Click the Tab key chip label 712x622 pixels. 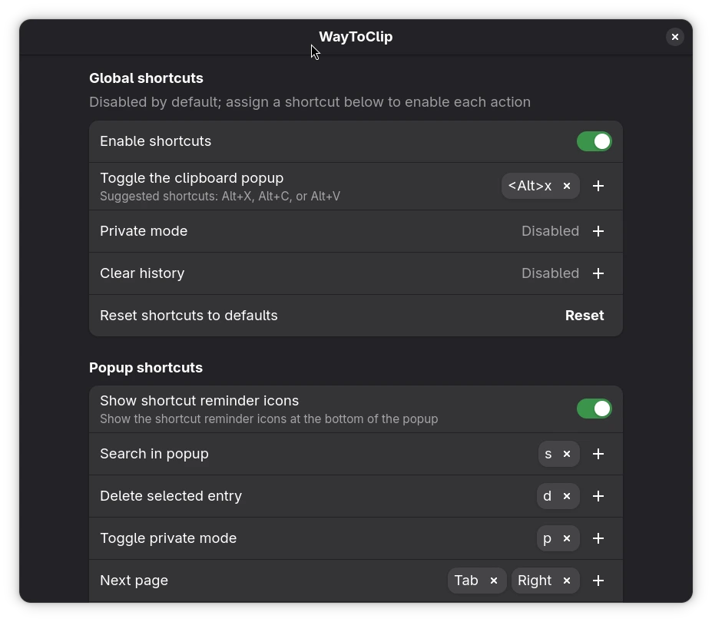(x=466, y=581)
